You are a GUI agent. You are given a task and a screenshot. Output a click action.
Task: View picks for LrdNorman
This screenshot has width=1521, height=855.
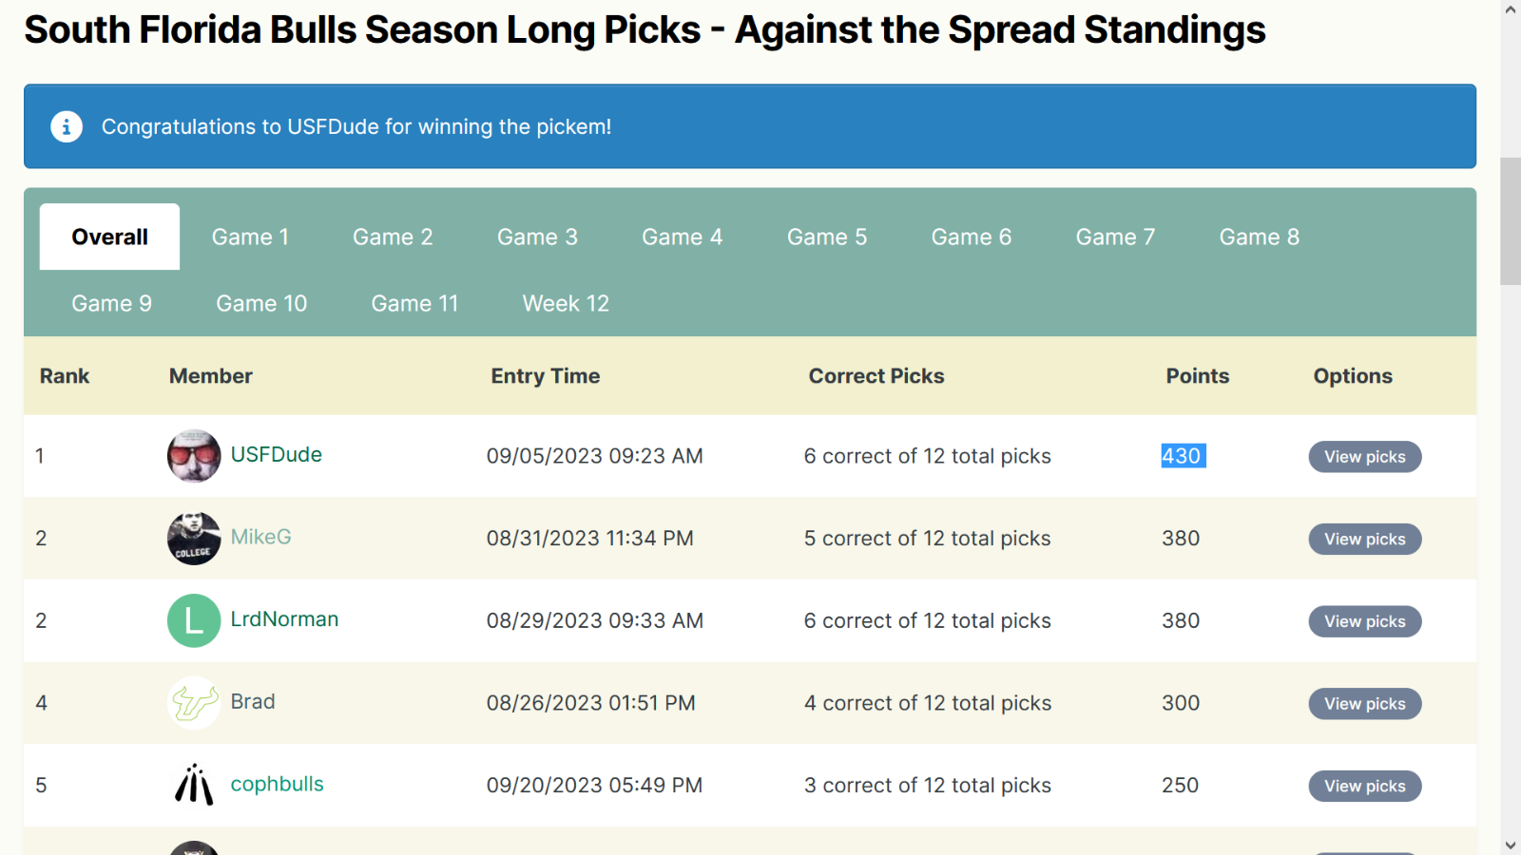(1364, 621)
